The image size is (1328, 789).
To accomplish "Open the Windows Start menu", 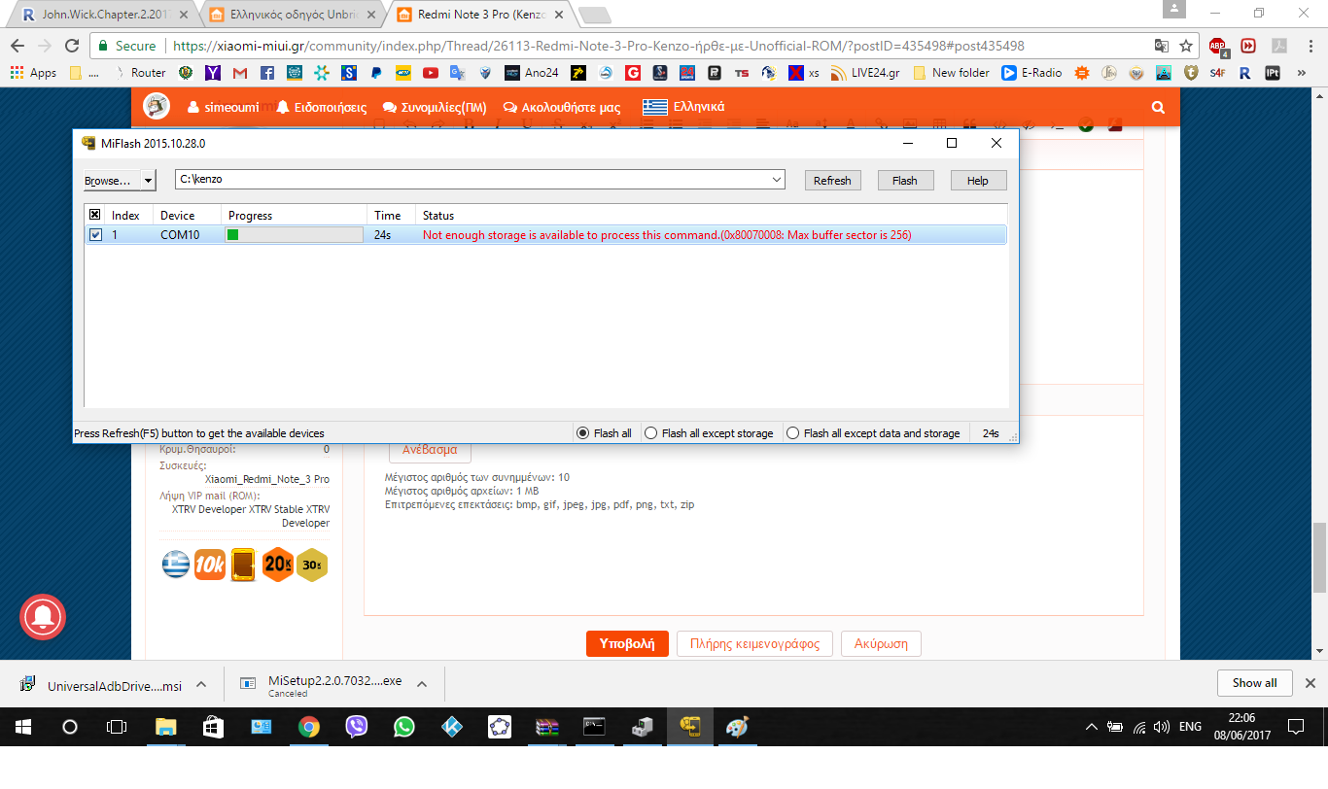I will point(22,726).
